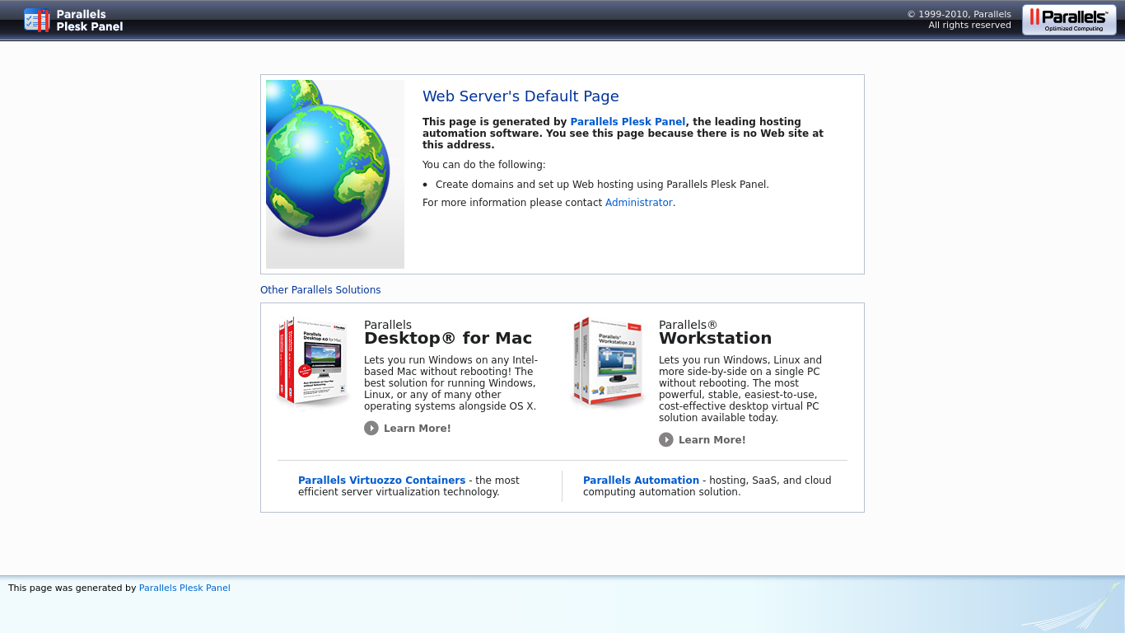The image size is (1125, 633).
Task: Click the 'Create domains and set up Web hosting' bullet
Action: point(602,185)
